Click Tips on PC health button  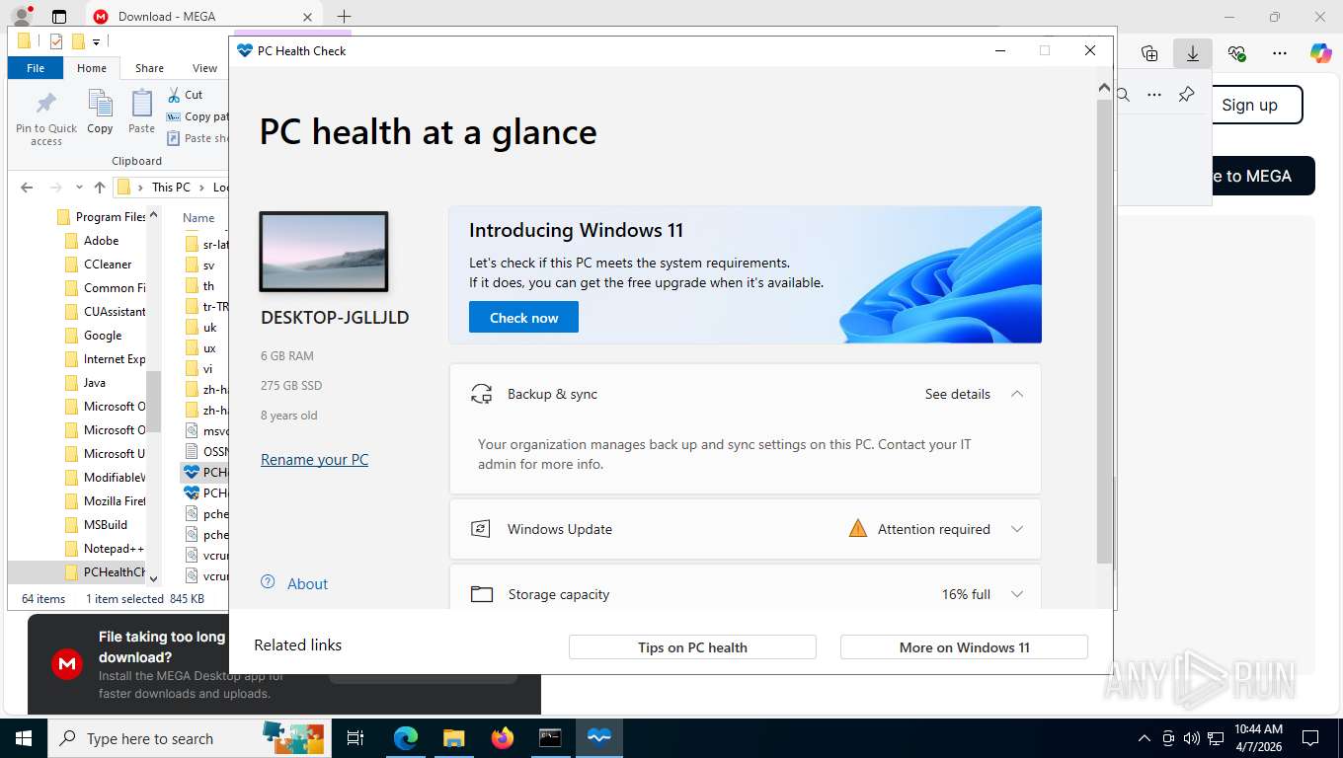click(692, 647)
